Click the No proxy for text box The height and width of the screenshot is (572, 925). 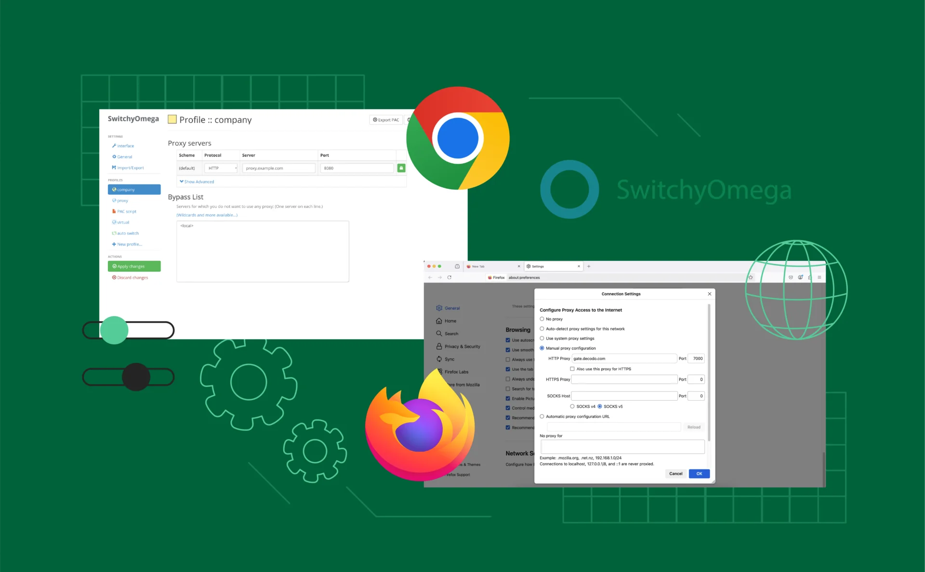coord(622,447)
